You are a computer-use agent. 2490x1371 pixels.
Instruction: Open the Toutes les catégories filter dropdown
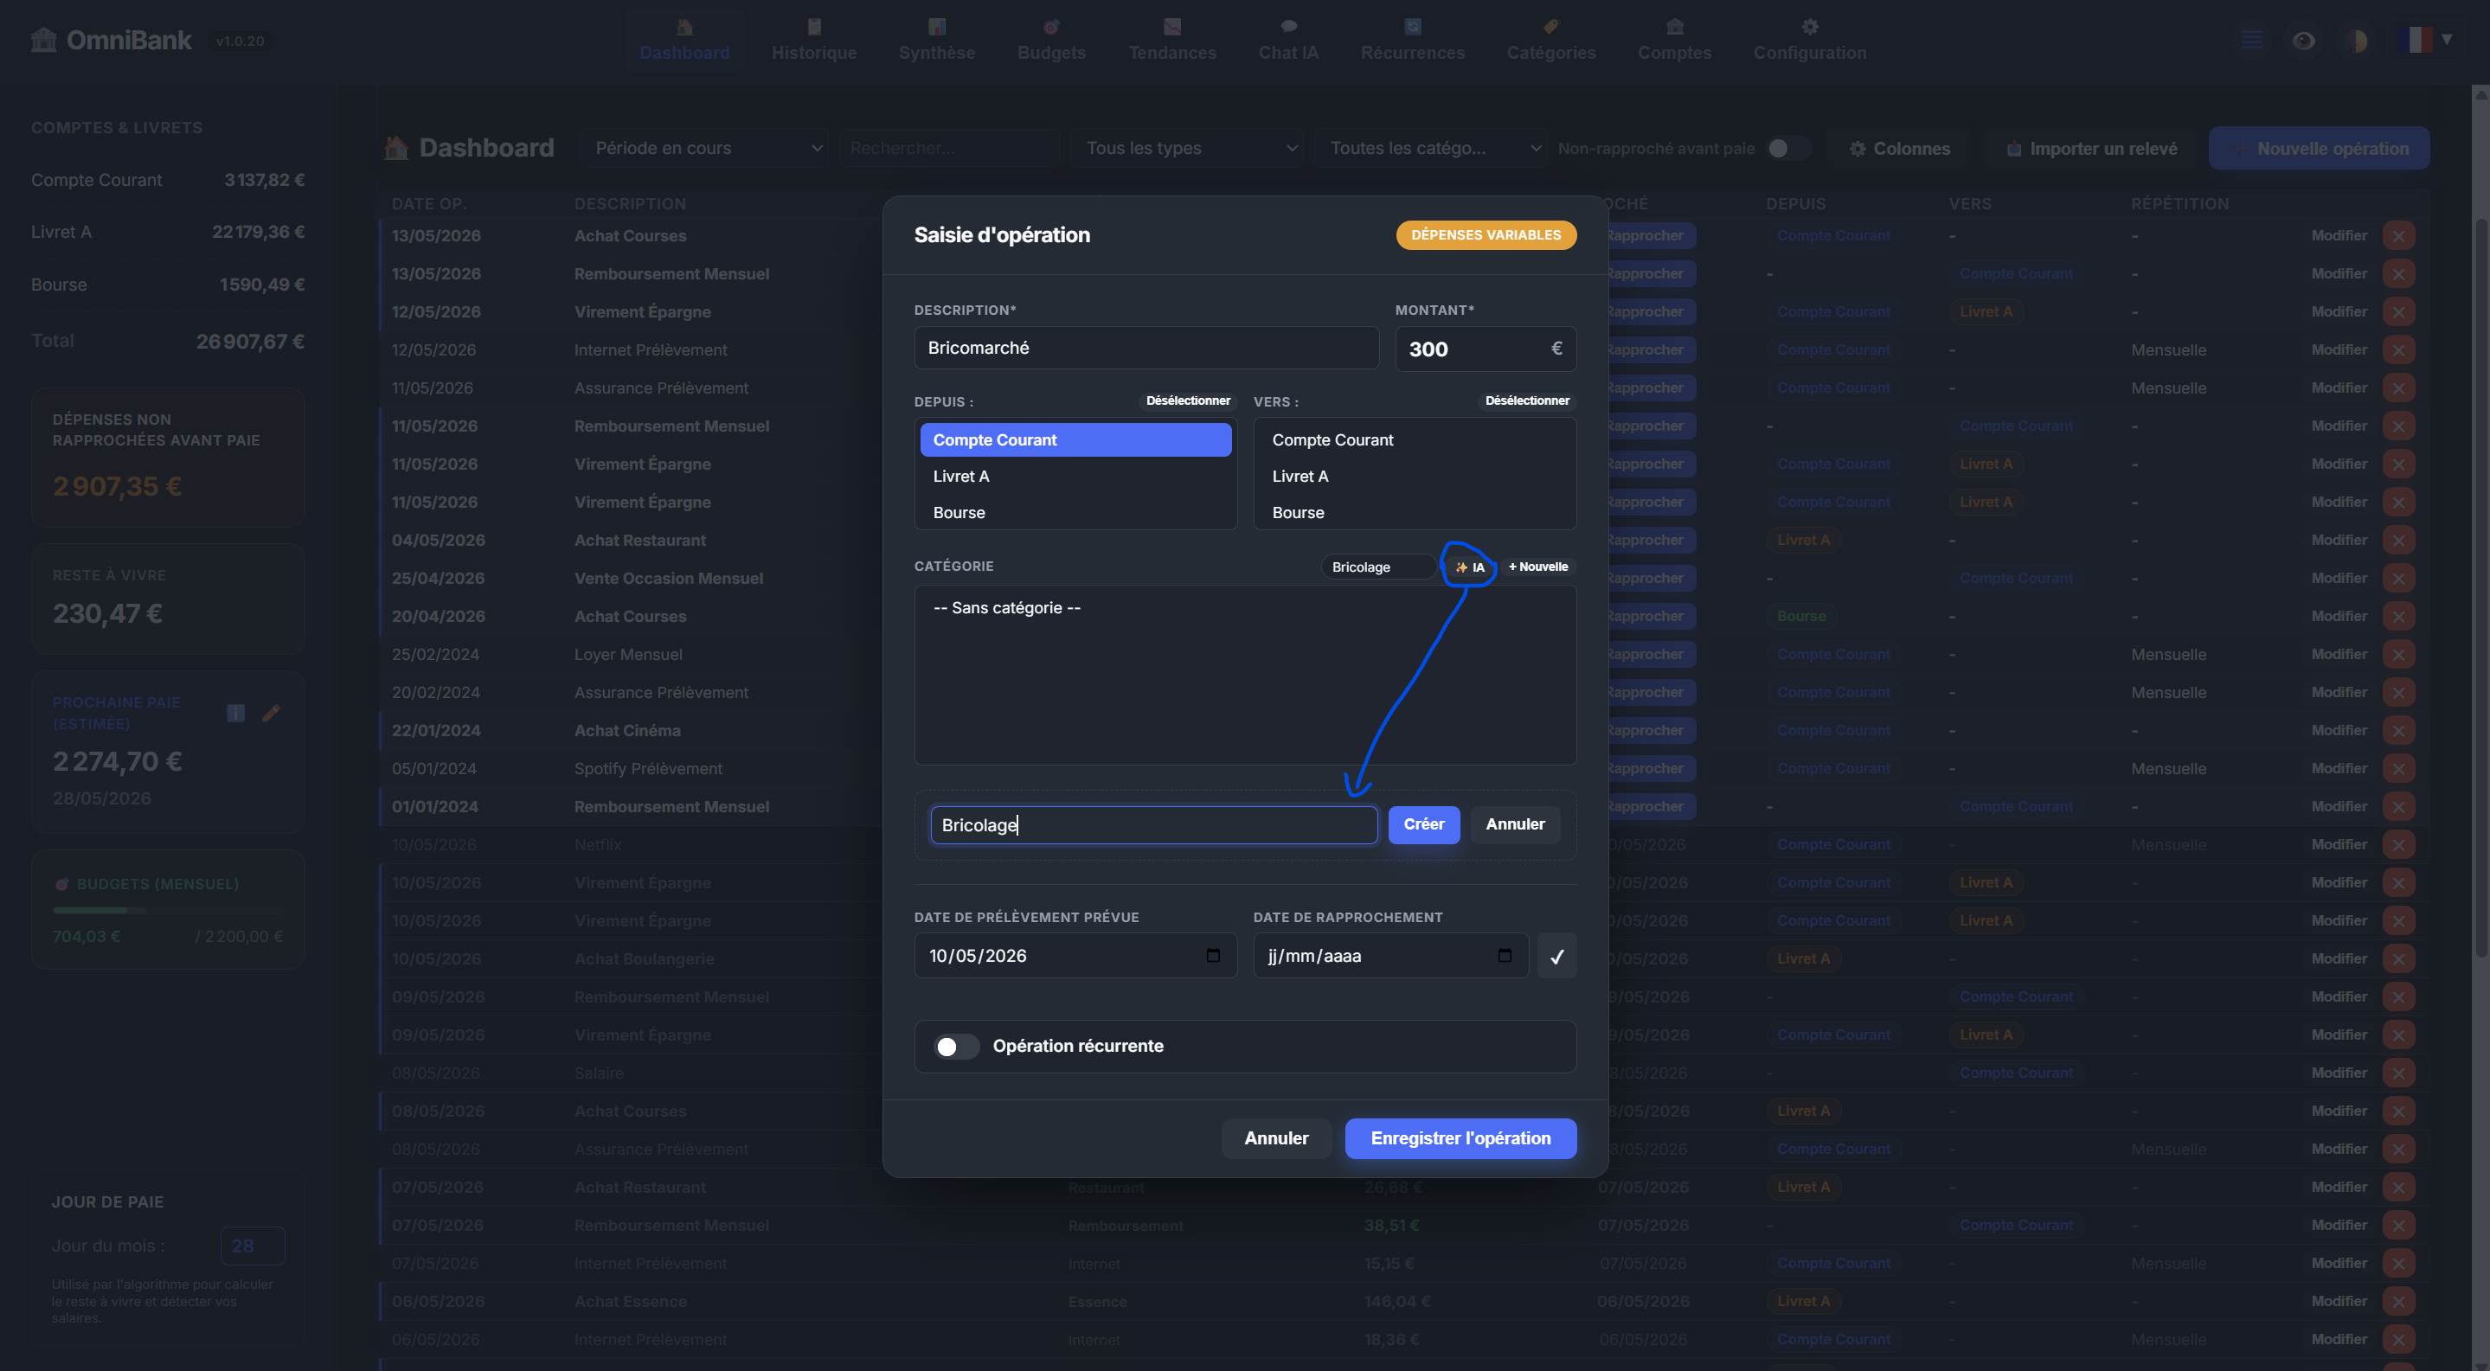[x=1431, y=148]
